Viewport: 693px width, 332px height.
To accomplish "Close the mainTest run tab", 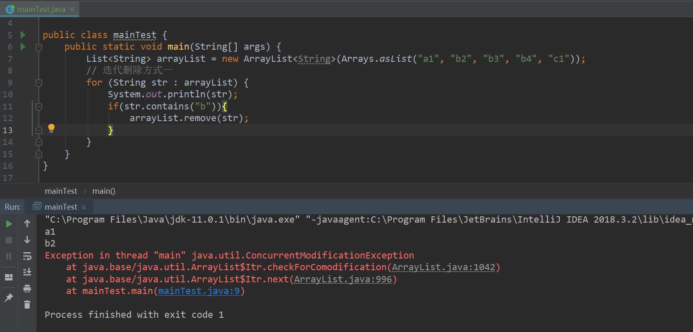I will pyautogui.click(x=84, y=207).
